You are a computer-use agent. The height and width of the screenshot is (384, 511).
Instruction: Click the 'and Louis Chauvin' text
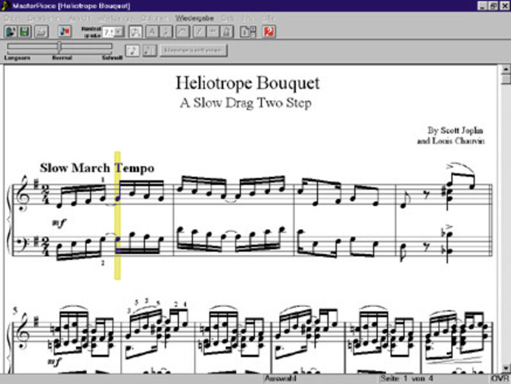click(x=451, y=141)
